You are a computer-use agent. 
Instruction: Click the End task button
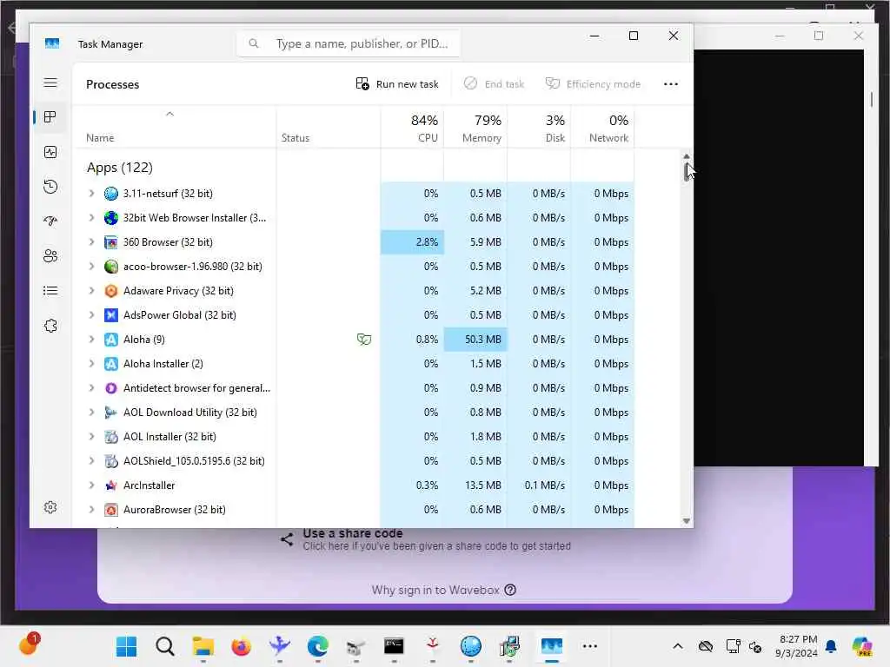click(494, 84)
